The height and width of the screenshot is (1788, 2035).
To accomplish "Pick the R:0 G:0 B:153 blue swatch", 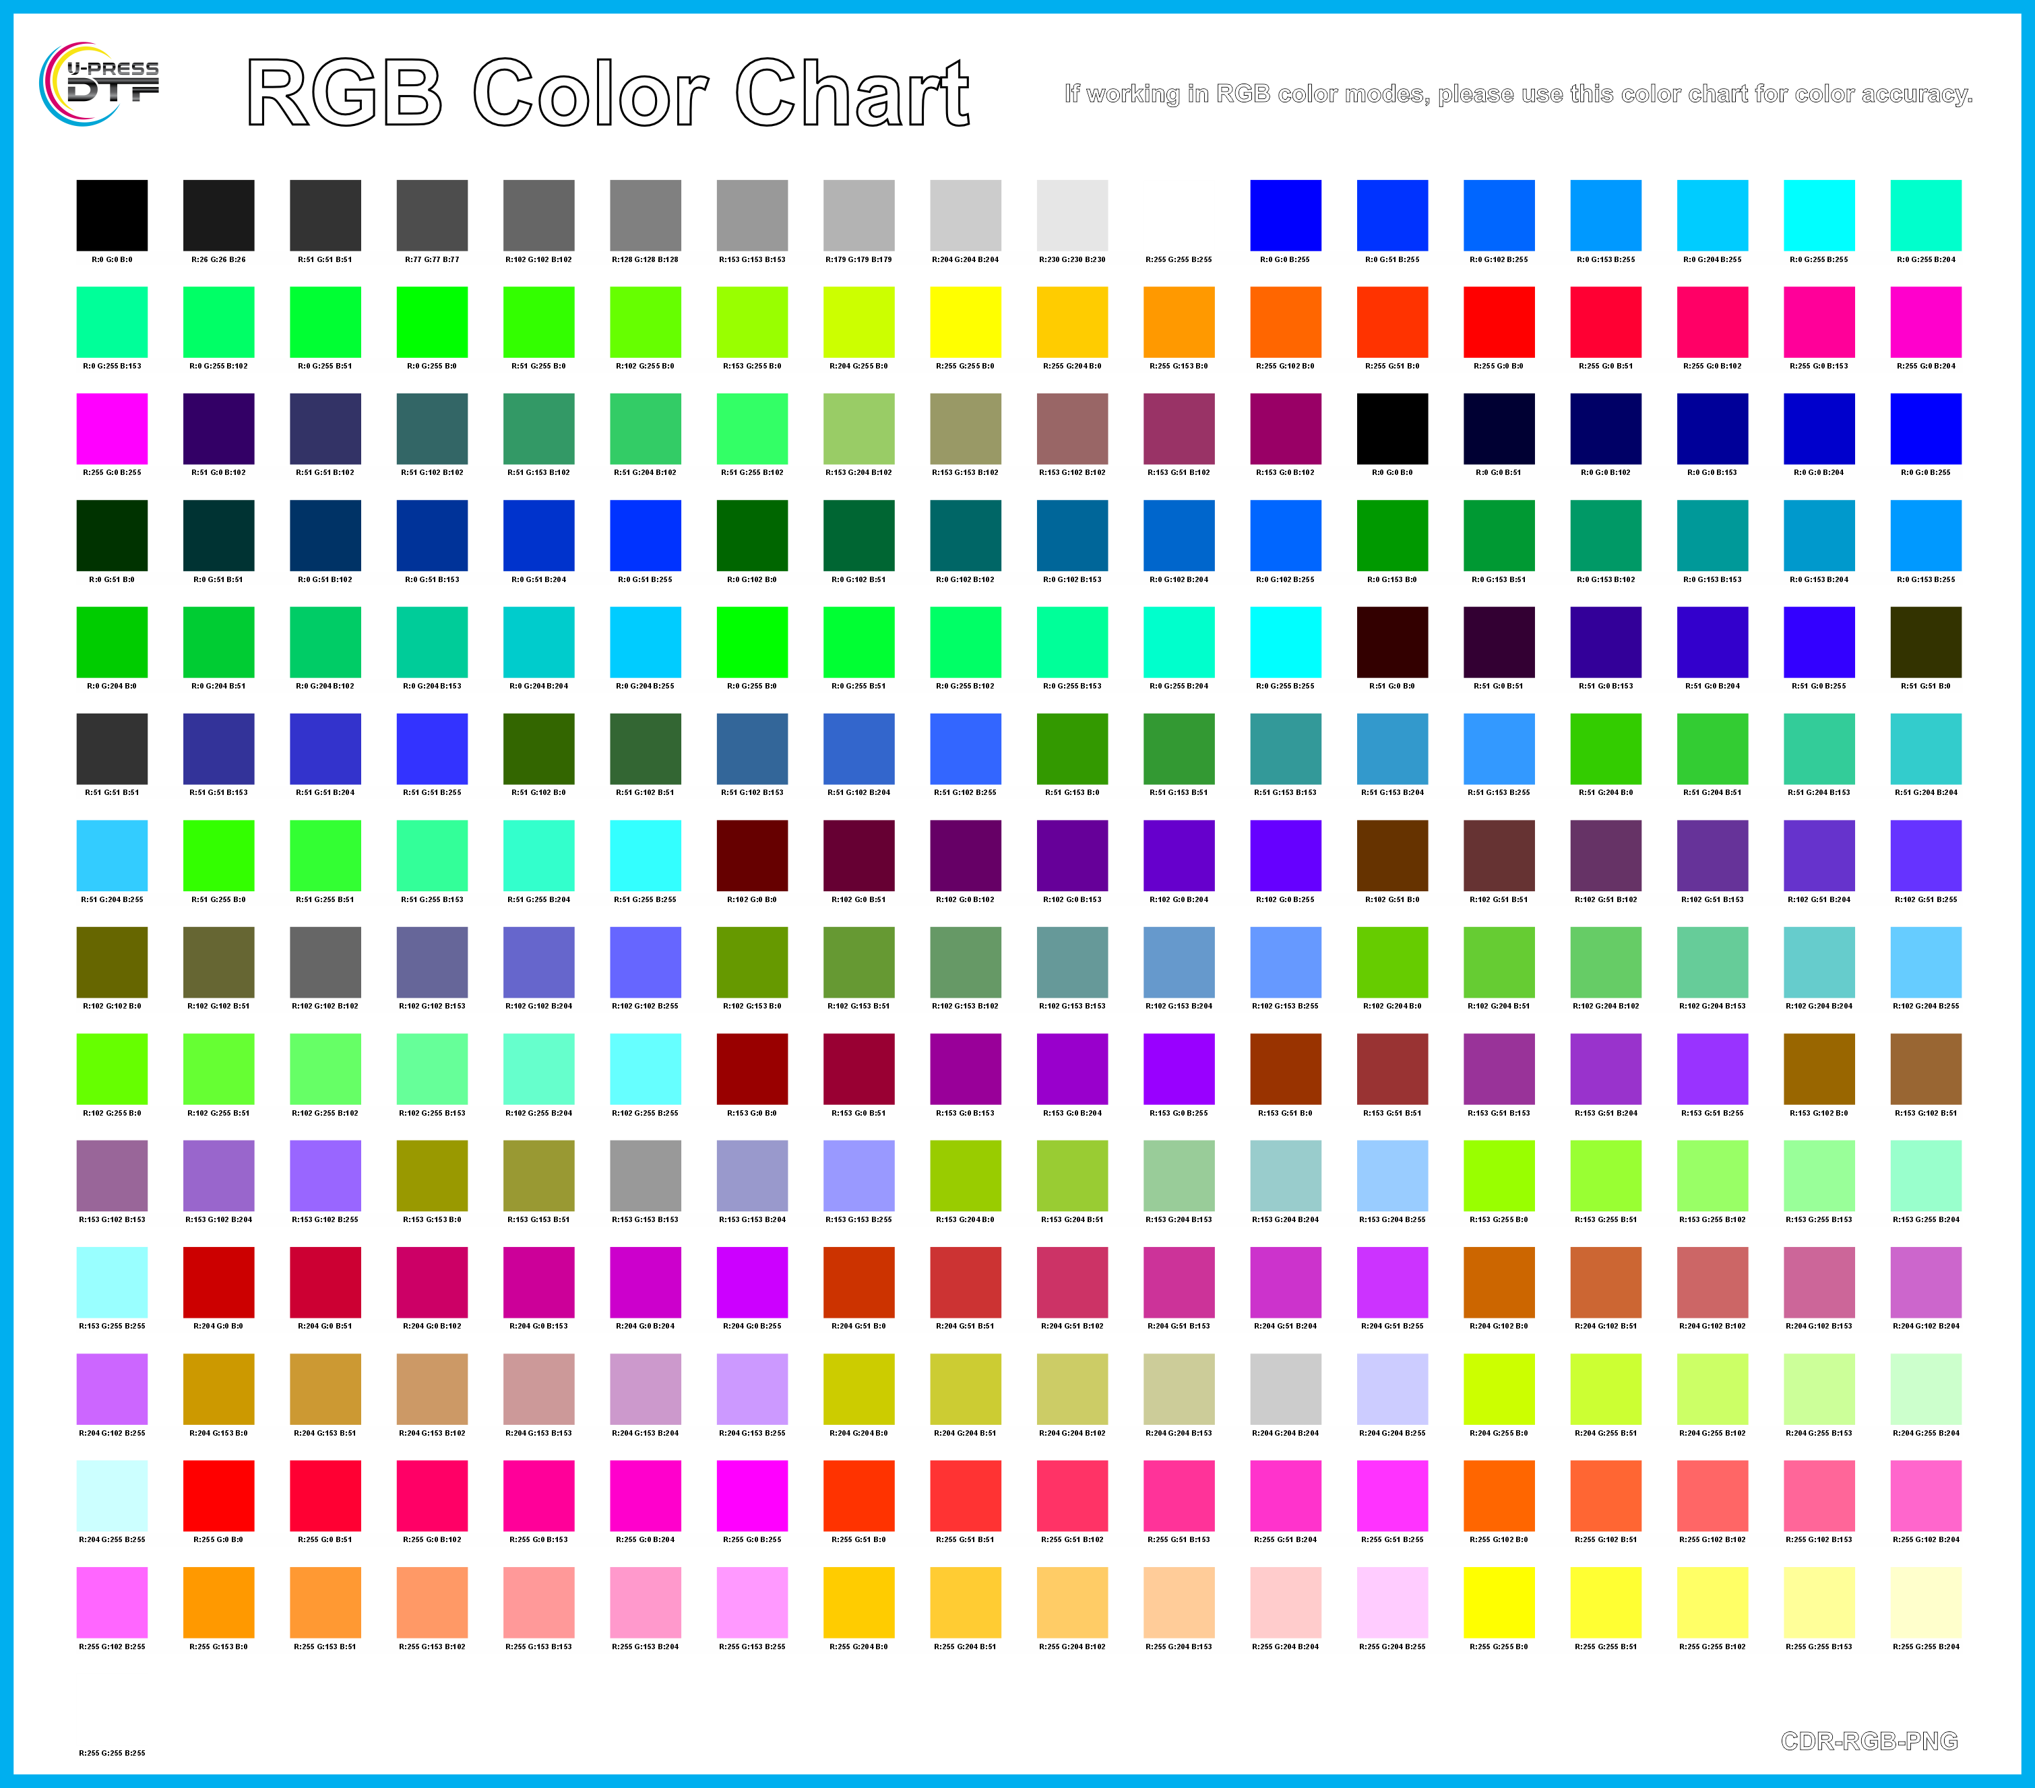I will pos(1712,429).
